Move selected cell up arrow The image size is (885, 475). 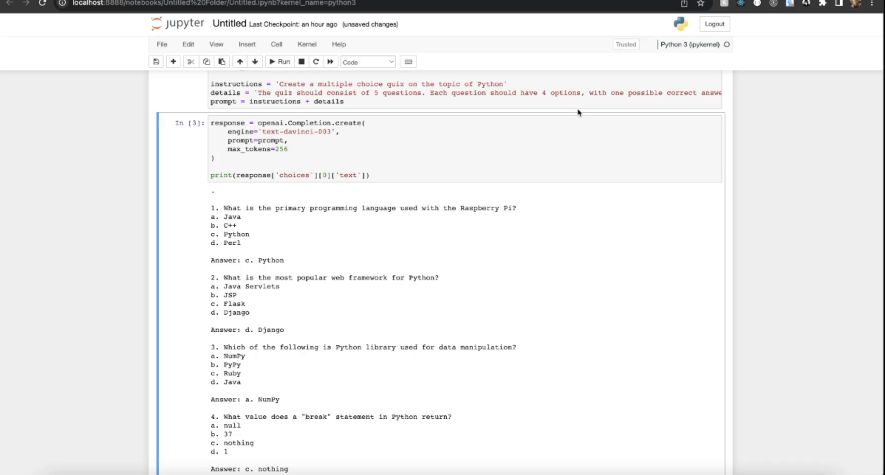pos(240,62)
